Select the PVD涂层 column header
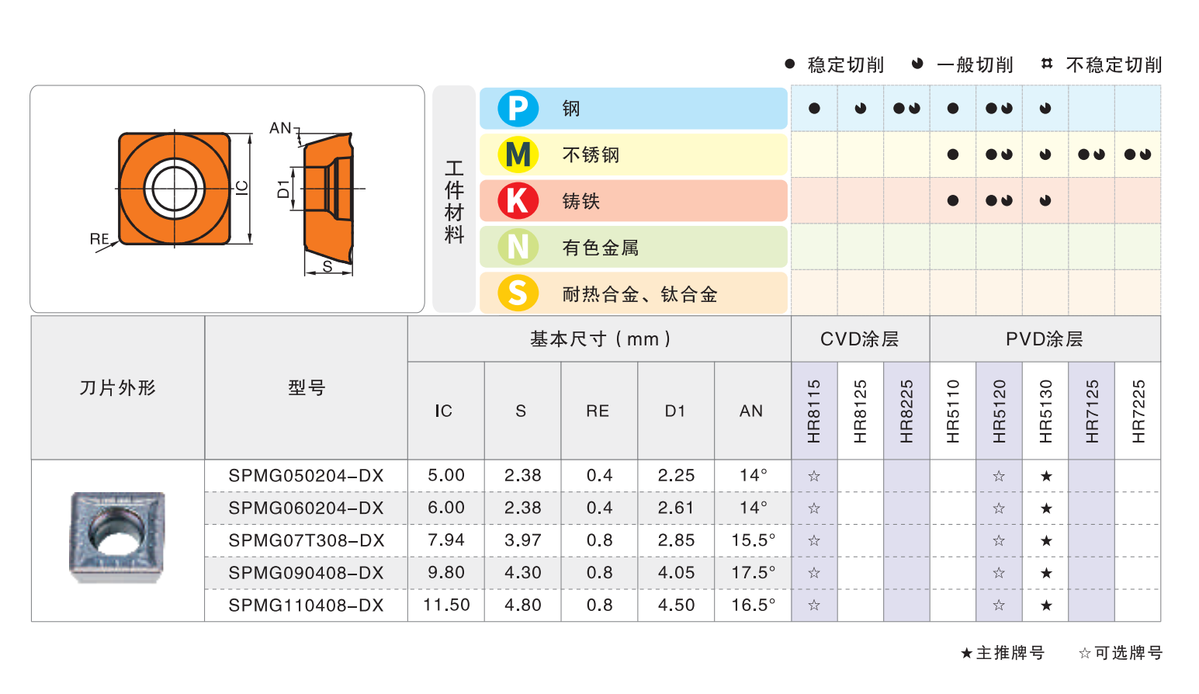The height and width of the screenshot is (694, 1199). (x=1044, y=339)
